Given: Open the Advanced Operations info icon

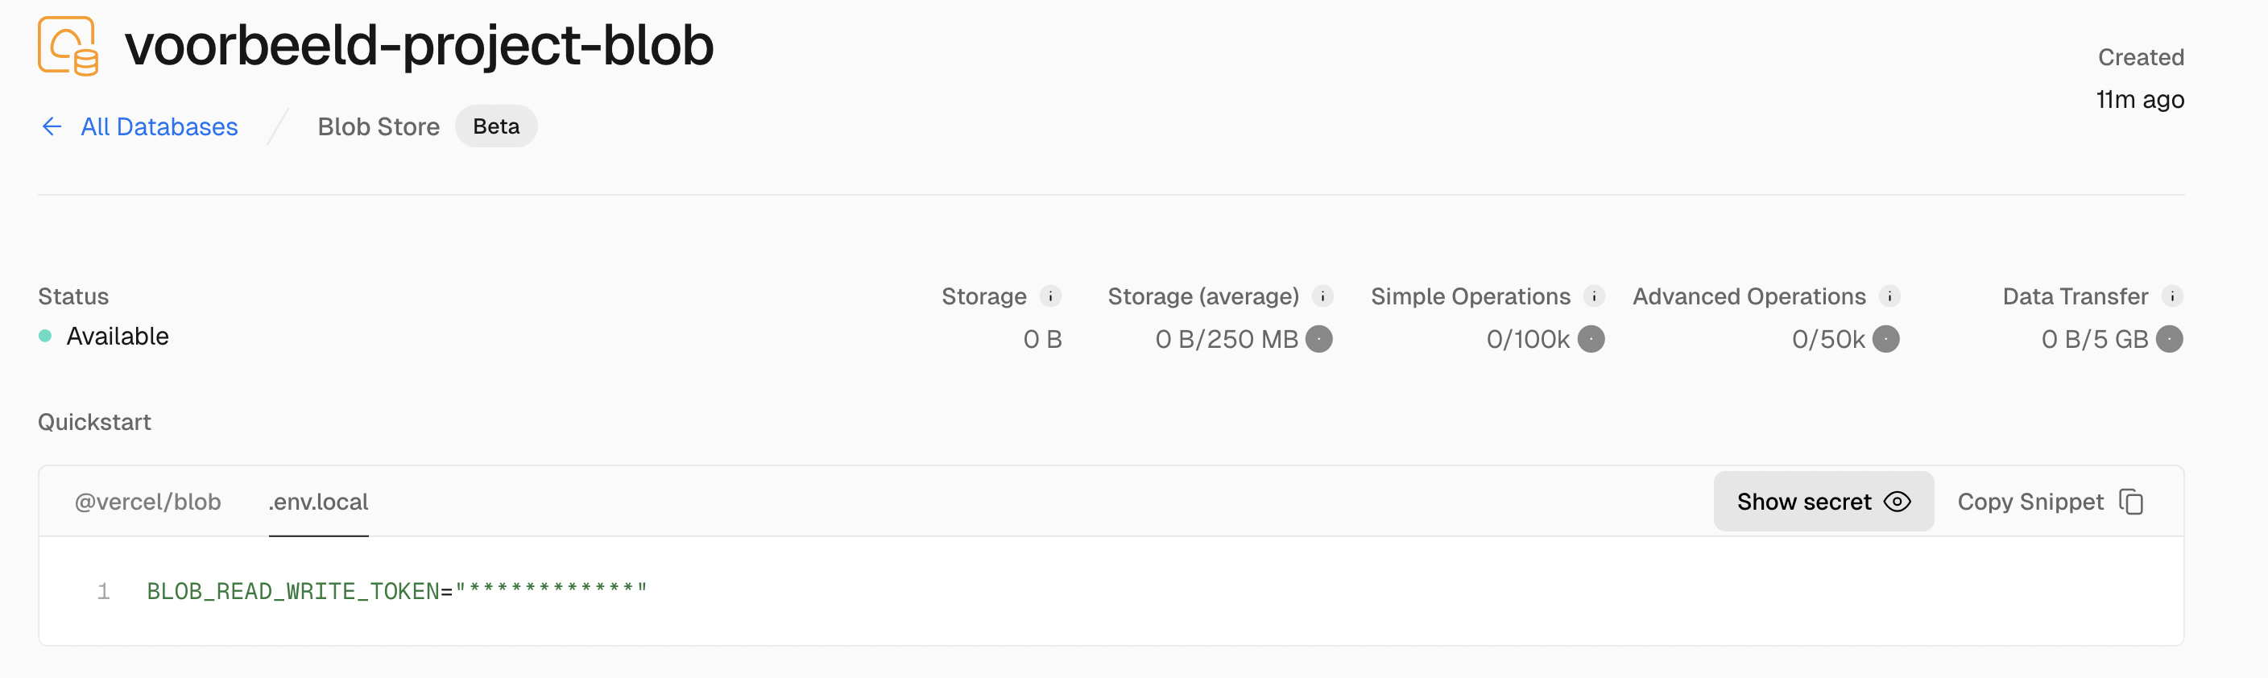Looking at the screenshot, I should pos(1889,297).
